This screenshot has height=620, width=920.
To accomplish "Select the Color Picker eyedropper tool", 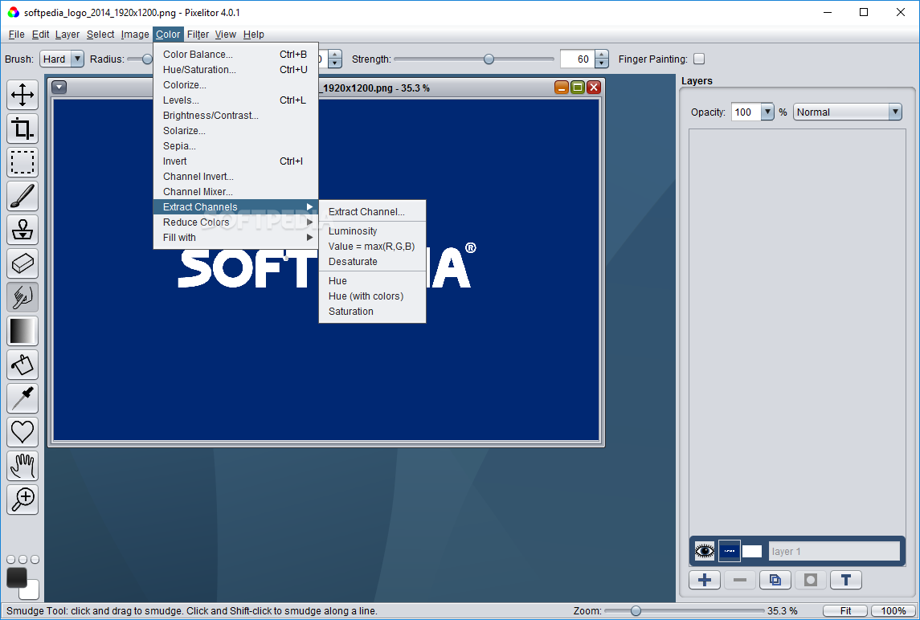I will pyautogui.click(x=22, y=398).
